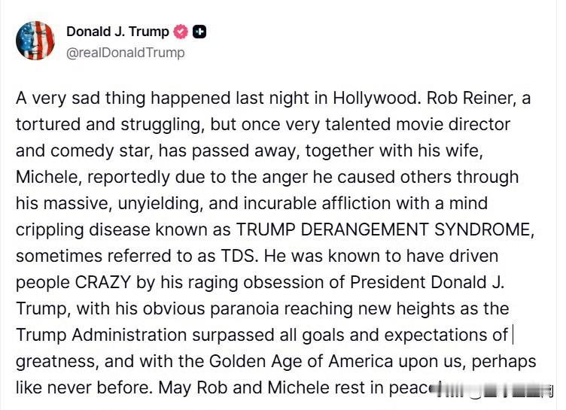Click the word 'CRAZY' in the post
Viewport: 566px width, 410px height.
102,282
